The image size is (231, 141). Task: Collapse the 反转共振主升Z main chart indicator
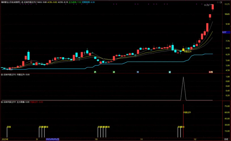[22, 2]
